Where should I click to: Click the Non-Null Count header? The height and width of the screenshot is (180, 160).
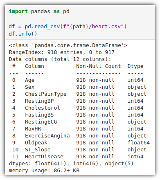[x=99, y=66]
